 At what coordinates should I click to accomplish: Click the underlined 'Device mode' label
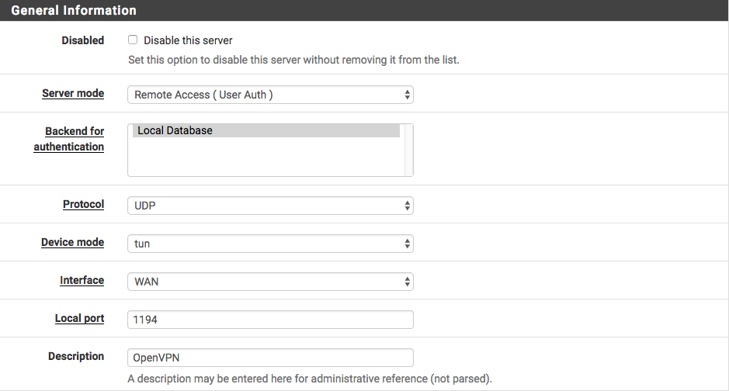pos(72,242)
